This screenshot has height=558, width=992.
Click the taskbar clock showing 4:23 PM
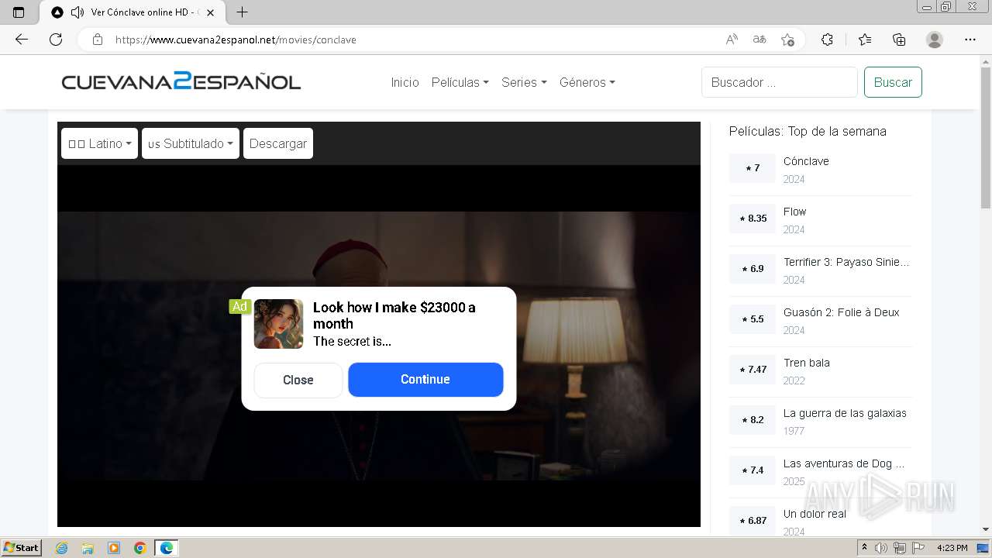(952, 548)
